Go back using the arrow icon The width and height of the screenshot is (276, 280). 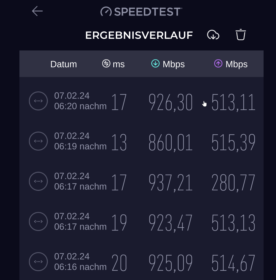point(37,11)
